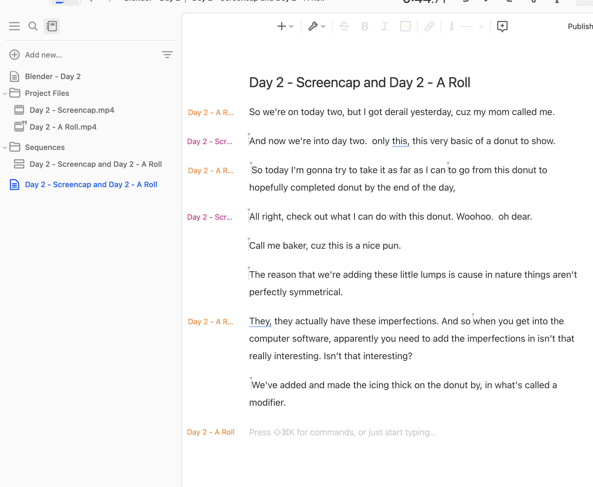Select the Sequences folder label

pos(45,147)
